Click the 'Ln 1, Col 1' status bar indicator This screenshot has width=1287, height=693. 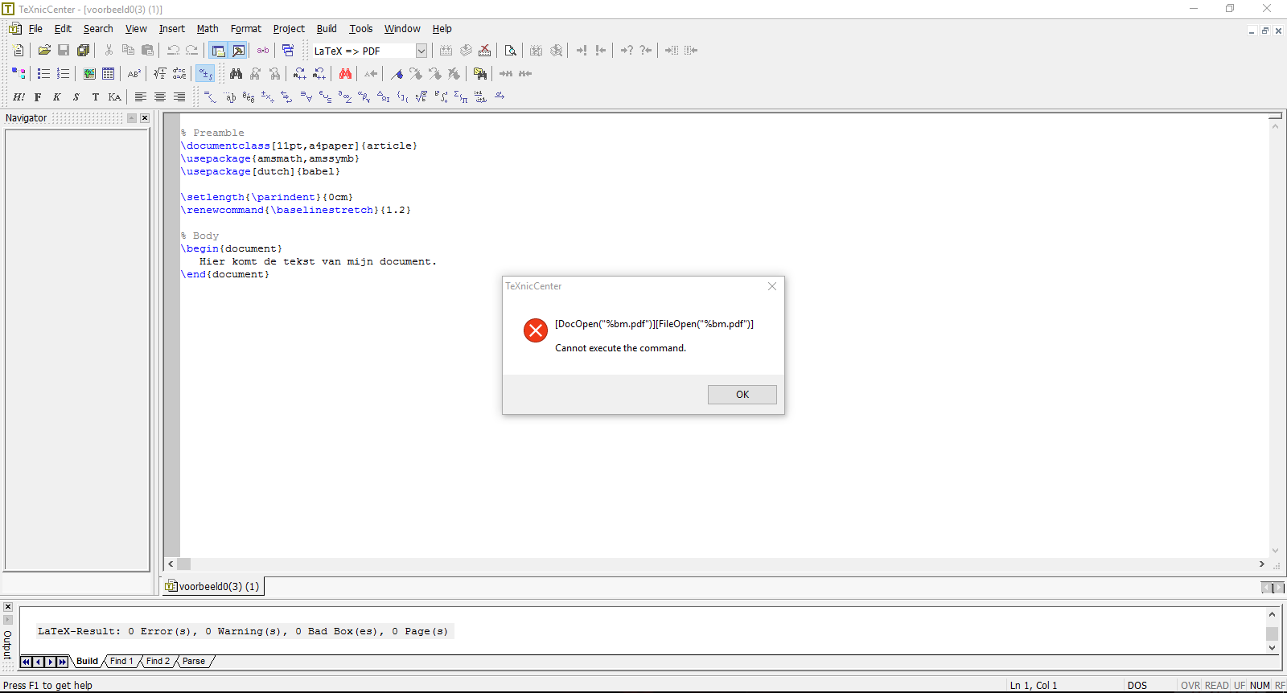[1034, 685]
